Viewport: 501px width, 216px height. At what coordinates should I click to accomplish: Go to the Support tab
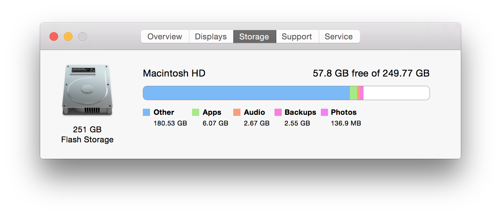tap(297, 36)
